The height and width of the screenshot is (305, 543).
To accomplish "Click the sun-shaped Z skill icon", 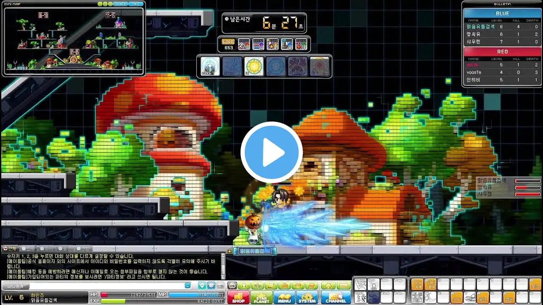I will point(254,67).
